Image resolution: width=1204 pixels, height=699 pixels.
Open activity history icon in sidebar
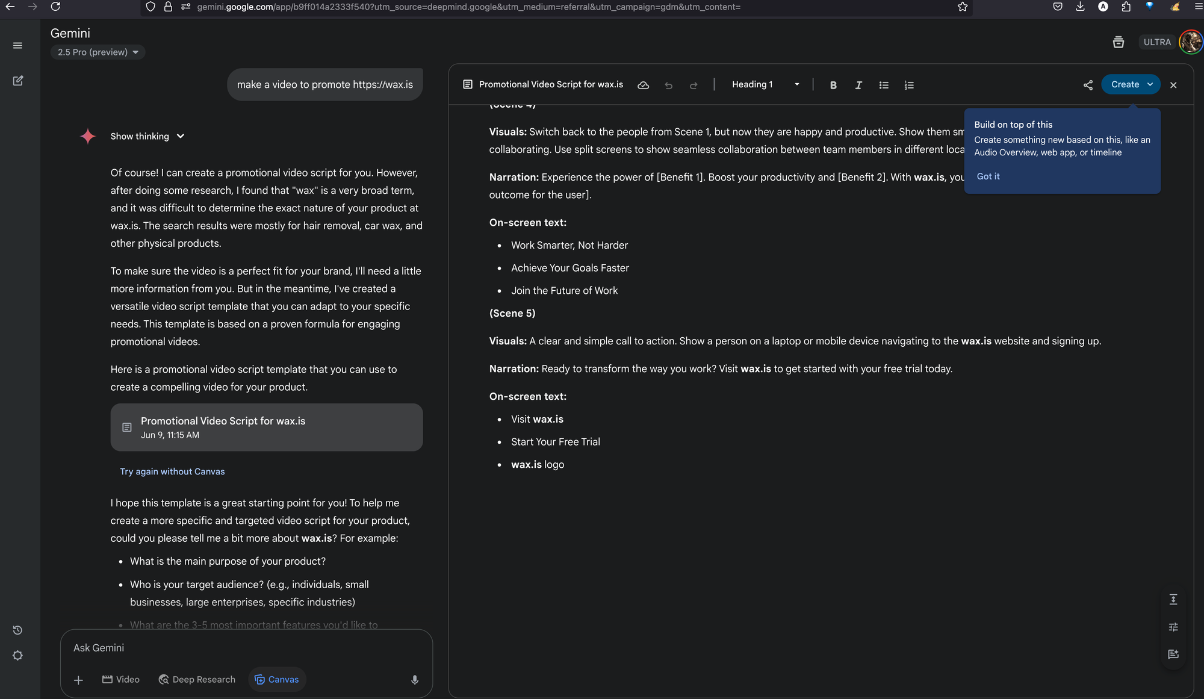17,630
